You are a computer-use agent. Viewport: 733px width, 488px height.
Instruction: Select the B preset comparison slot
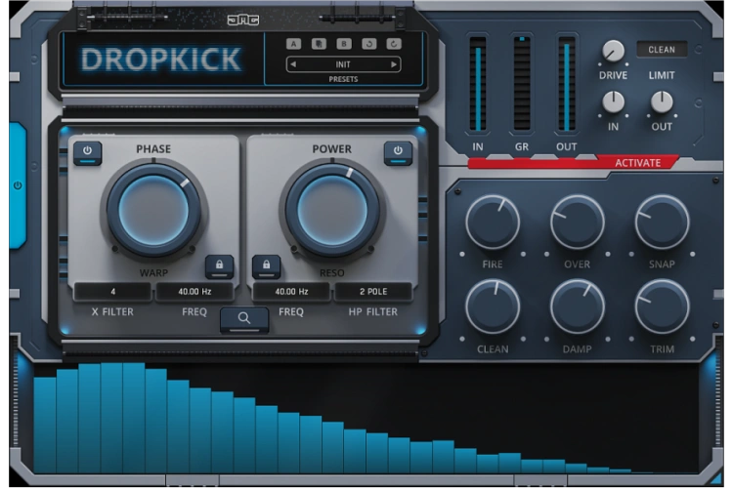click(x=344, y=44)
